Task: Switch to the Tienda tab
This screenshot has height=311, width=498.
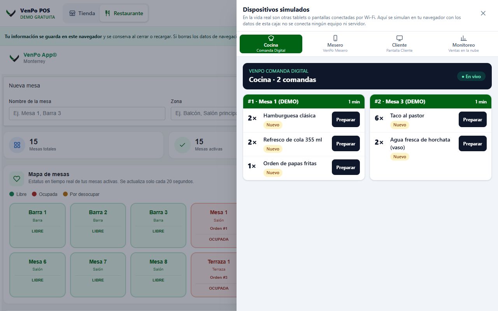Action: [82, 13]
